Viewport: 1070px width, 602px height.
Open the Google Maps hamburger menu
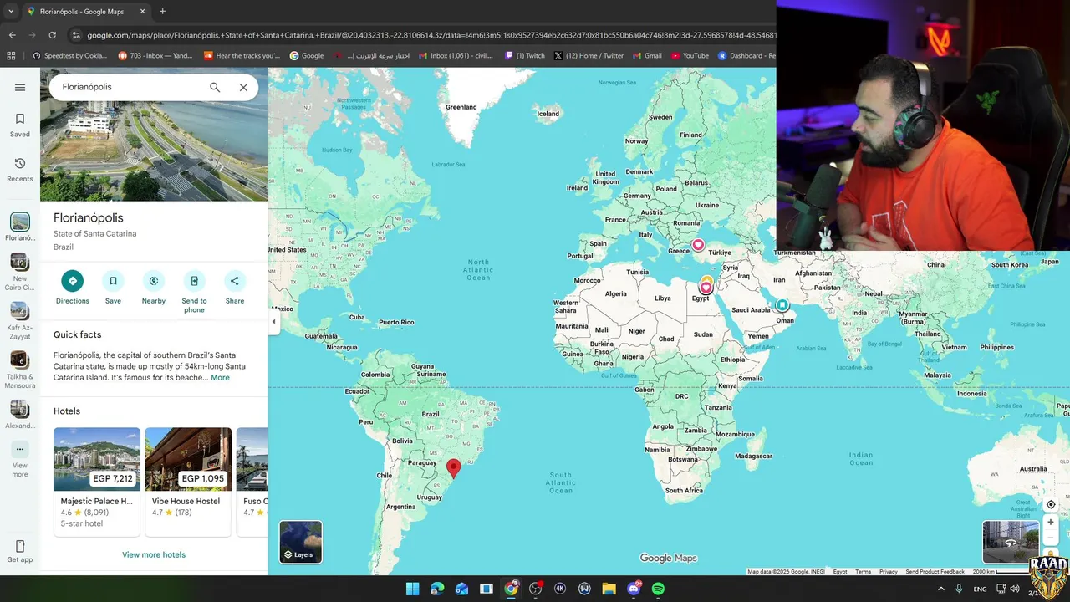tap(20, 87)
